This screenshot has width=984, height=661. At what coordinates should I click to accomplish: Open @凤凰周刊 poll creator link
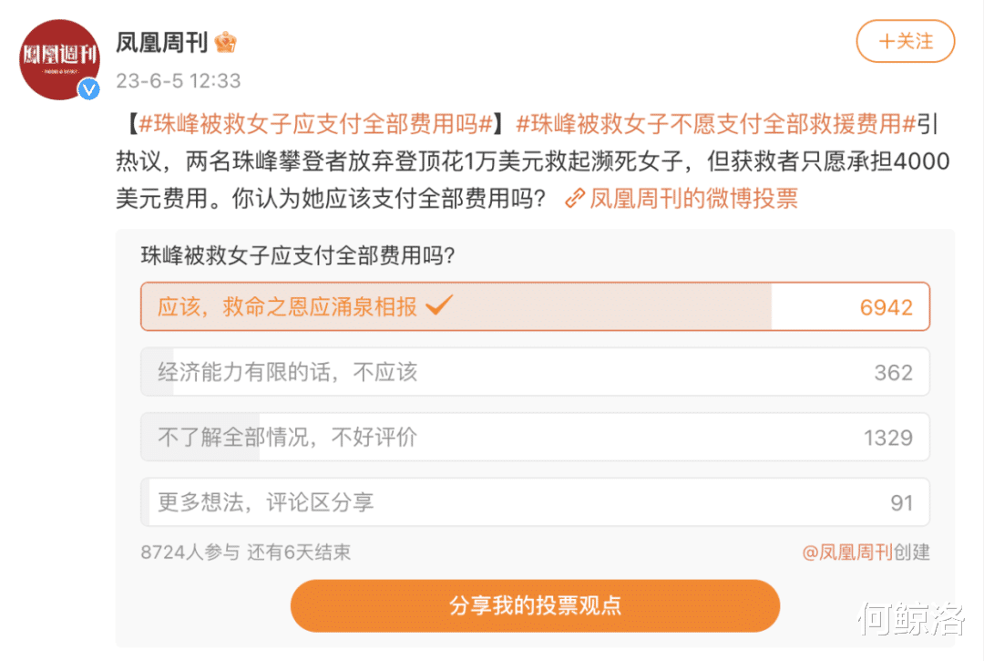(x=847, y=552)
